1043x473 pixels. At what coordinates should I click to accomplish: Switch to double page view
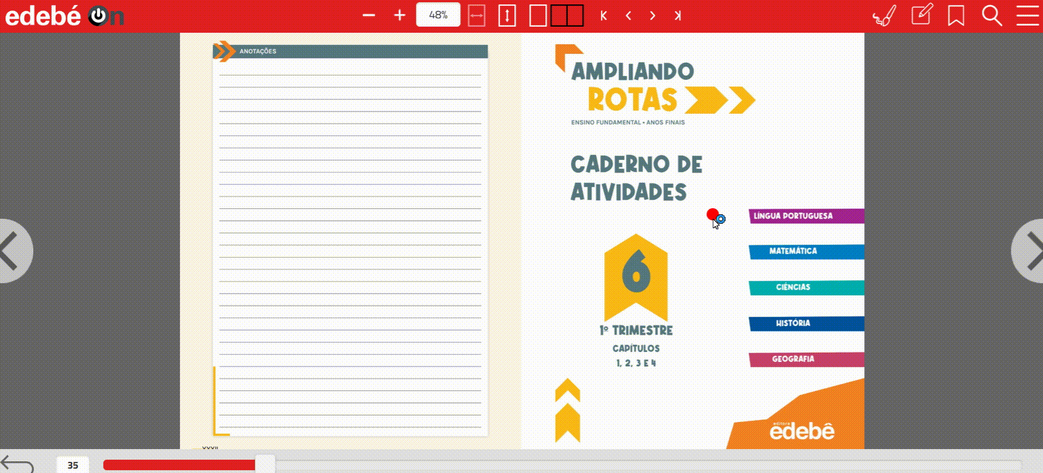567,16
